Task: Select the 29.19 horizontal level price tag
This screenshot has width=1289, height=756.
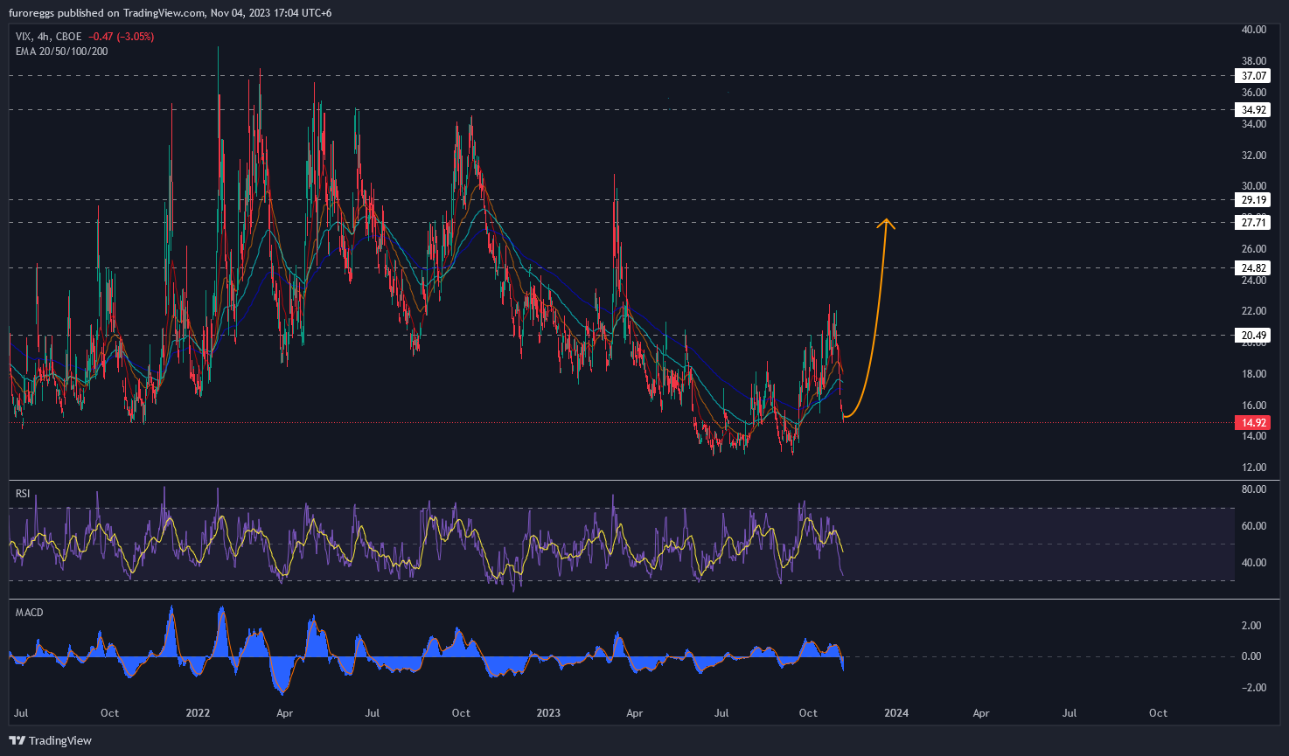Action: (x=1254, y=200)
